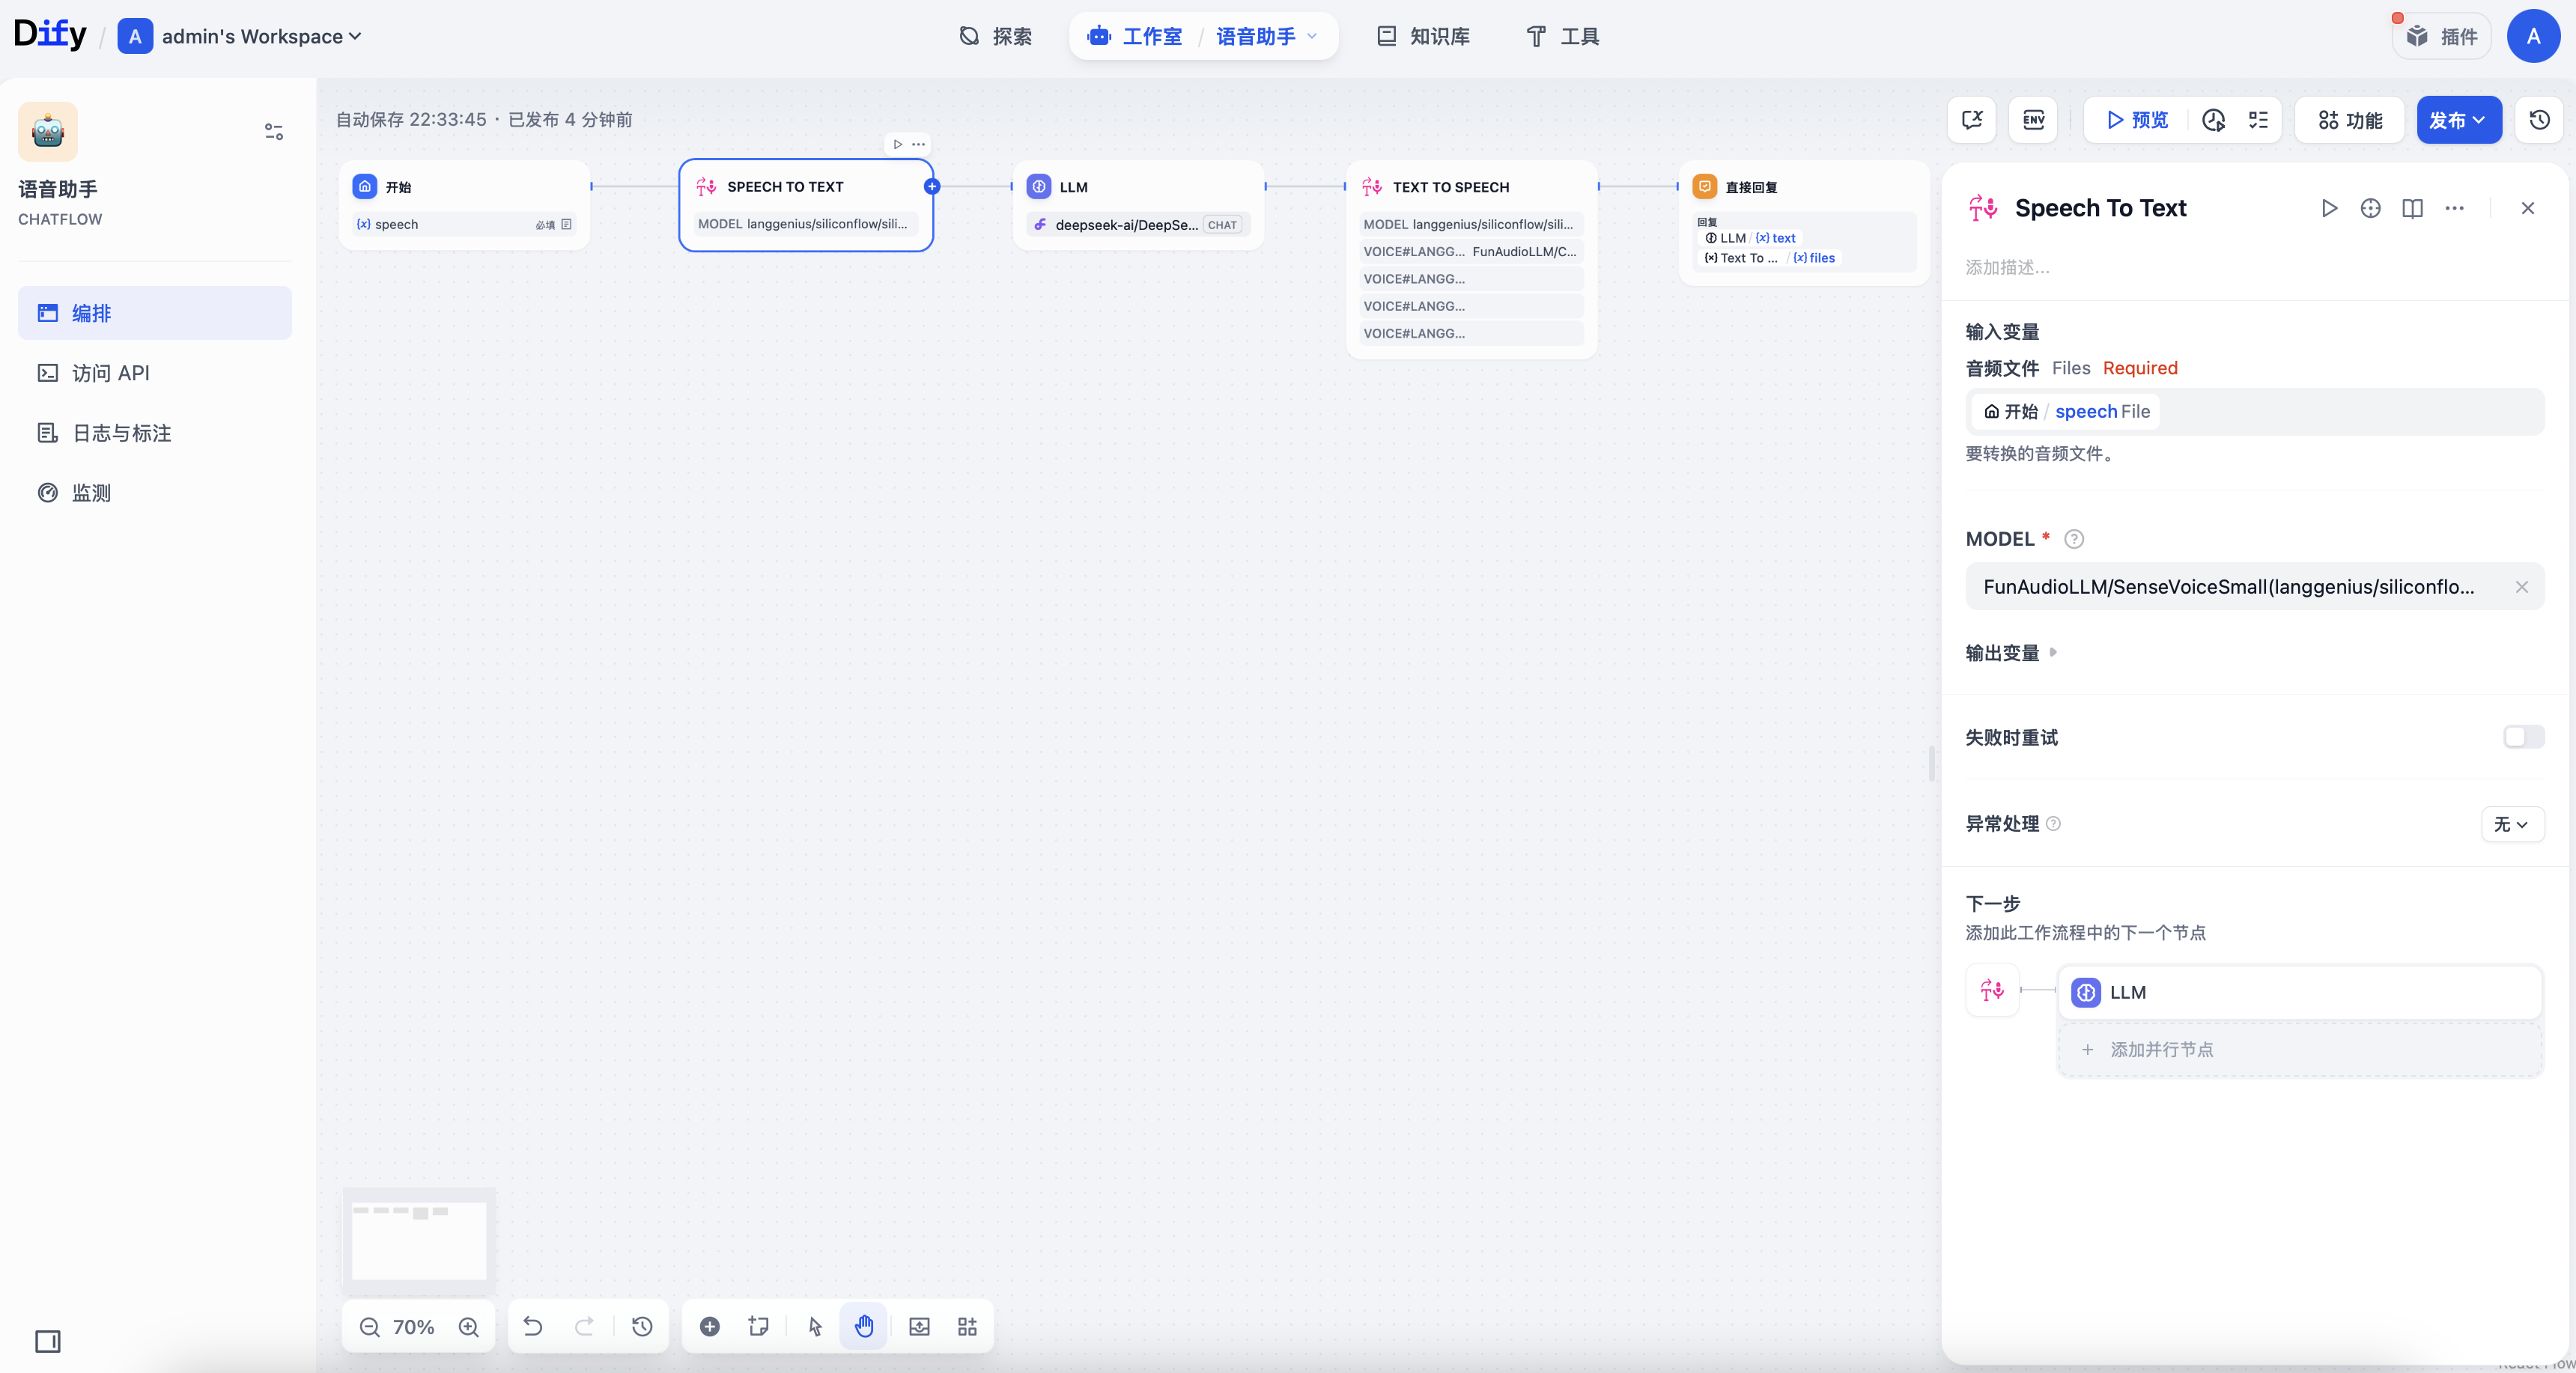Click the zoom in magnifier icon

(x=468, y=1326)
